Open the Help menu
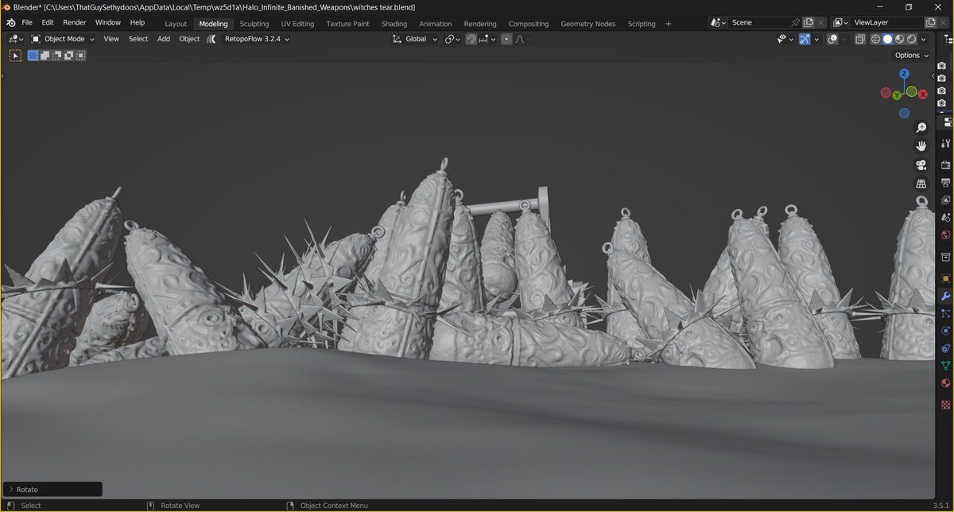The width and height of the screenshot is (954, 512). 138,23
